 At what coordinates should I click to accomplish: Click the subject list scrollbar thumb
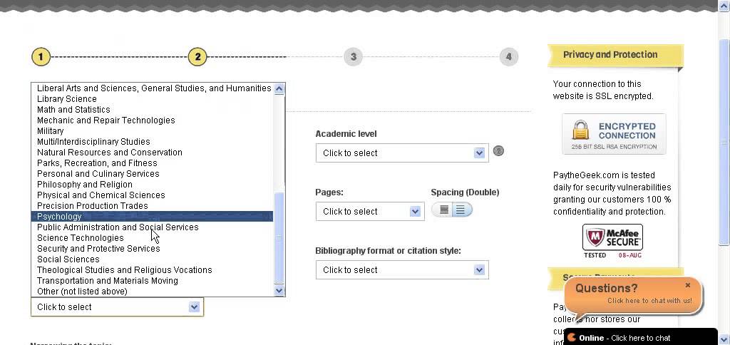[x=279, y=237]
